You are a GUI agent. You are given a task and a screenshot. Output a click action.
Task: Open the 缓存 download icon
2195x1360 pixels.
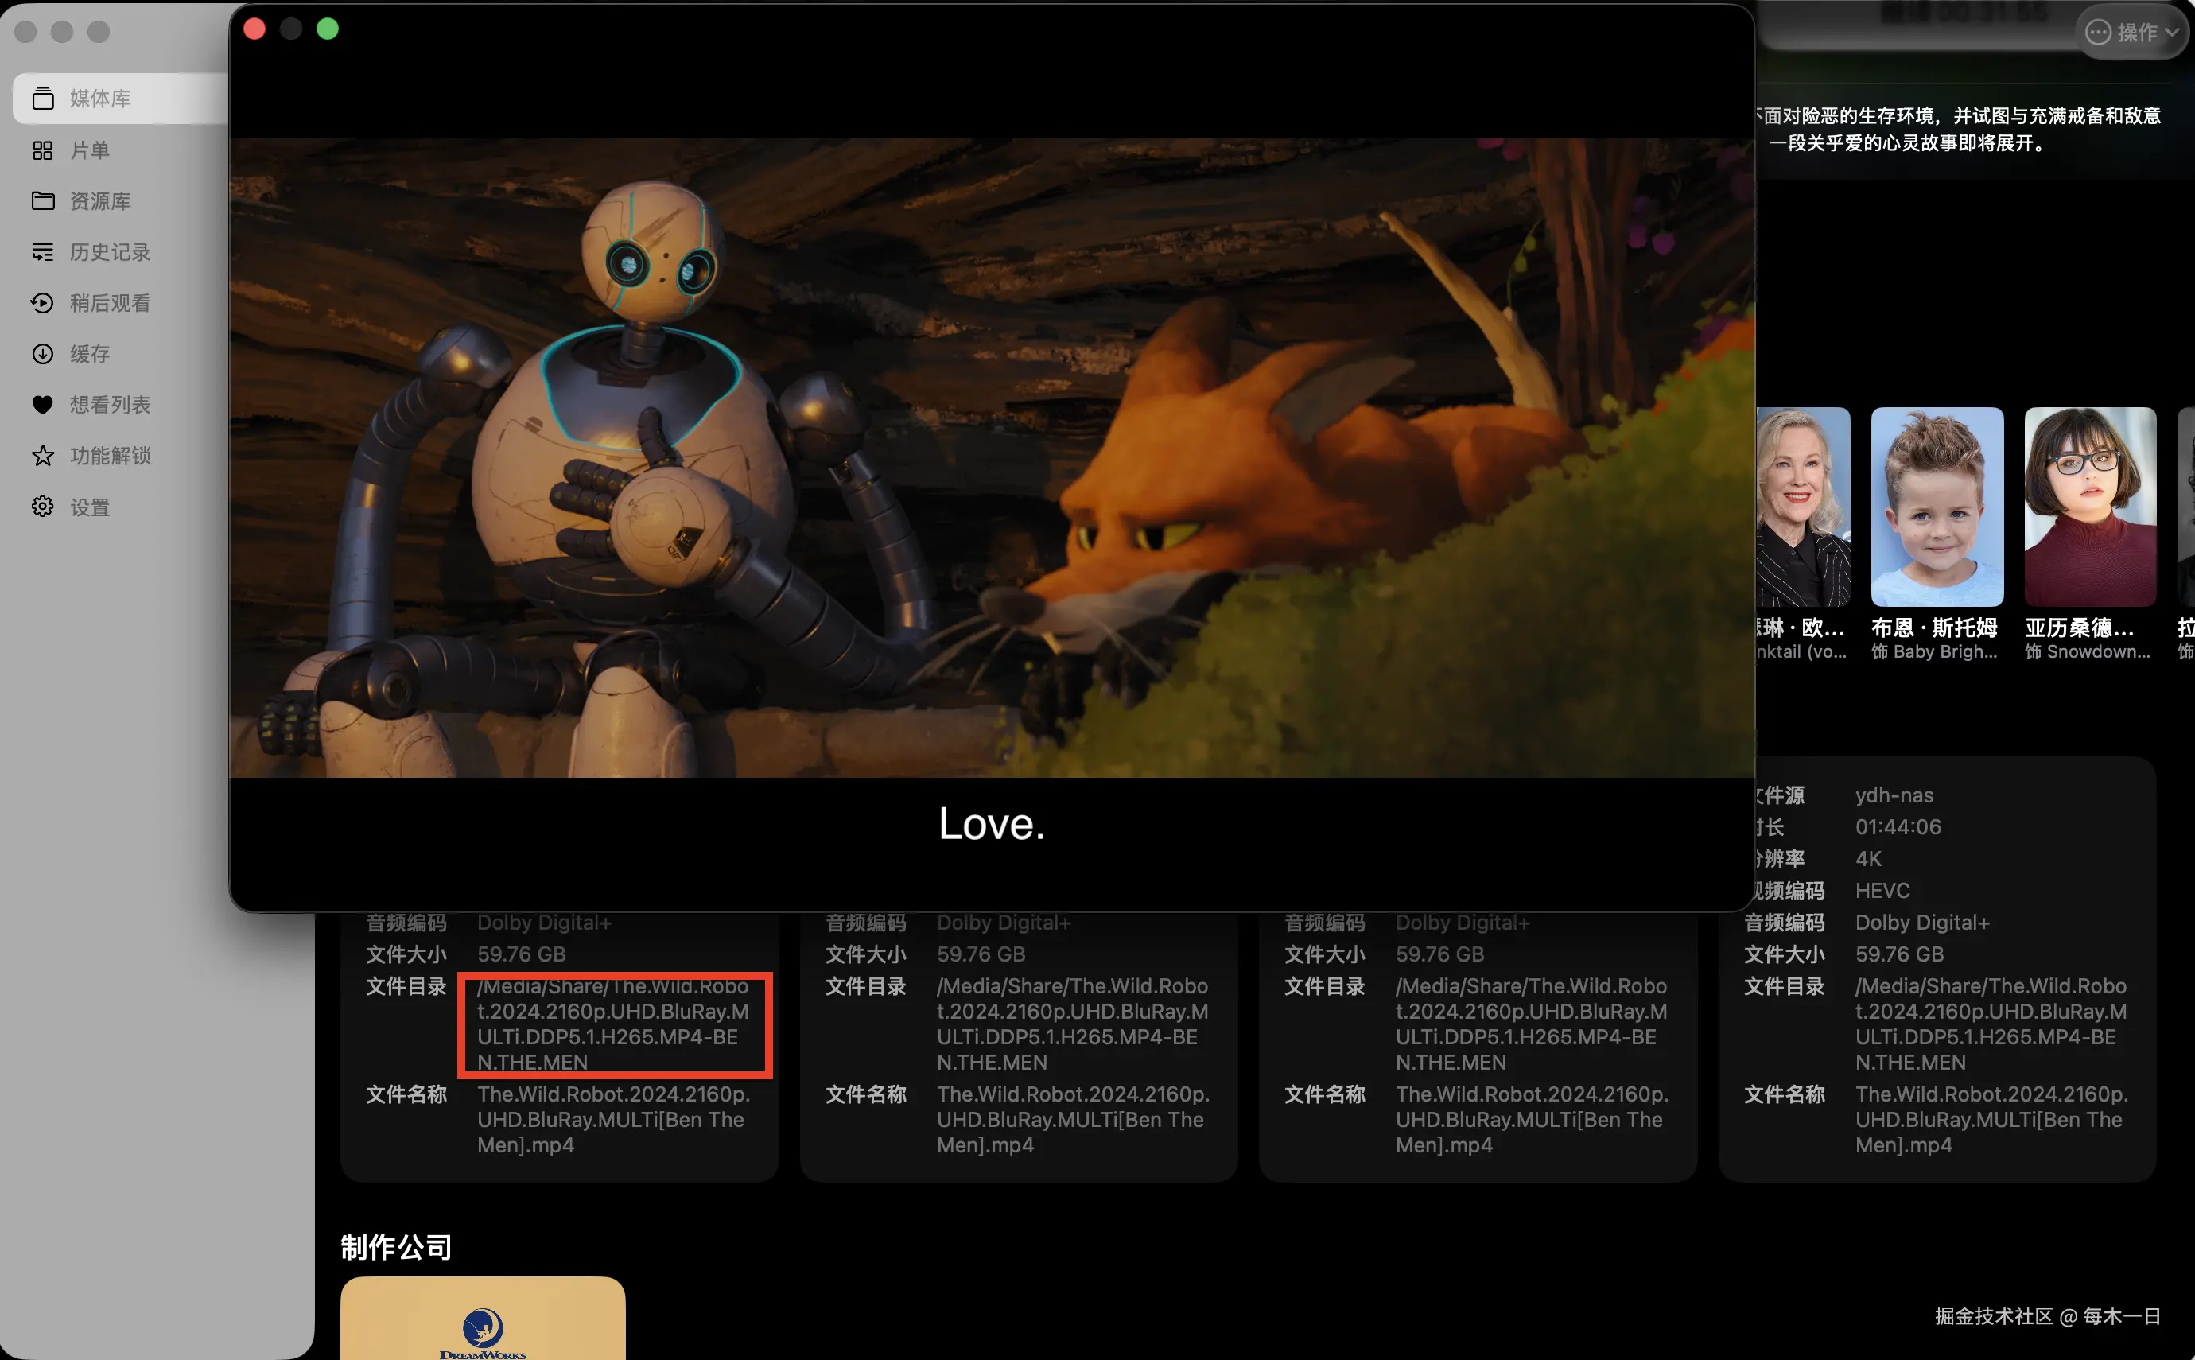point(43,353)
